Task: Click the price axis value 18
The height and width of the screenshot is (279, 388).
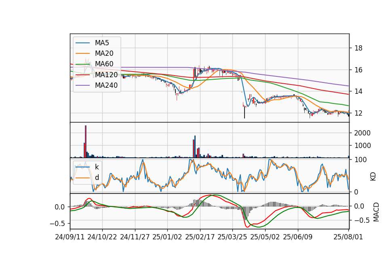Action: point(358,48)
